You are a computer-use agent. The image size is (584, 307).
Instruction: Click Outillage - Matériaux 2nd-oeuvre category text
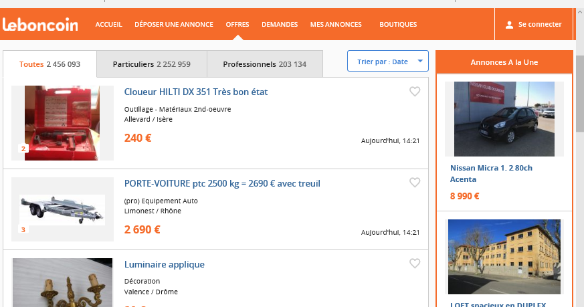click(x=178, y=109)
